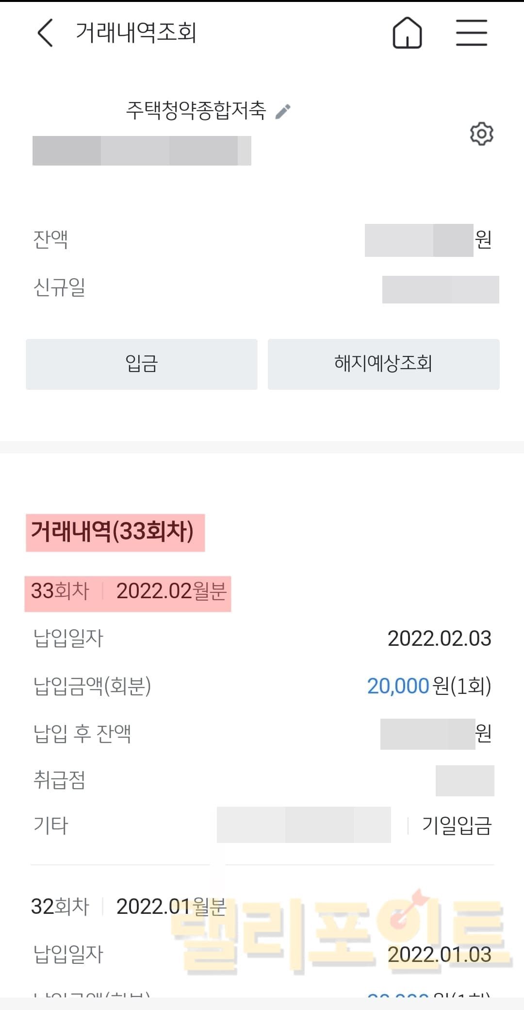Tap the 2022.02.03 payment date
524x1010 pixels.
click(439, 639)
